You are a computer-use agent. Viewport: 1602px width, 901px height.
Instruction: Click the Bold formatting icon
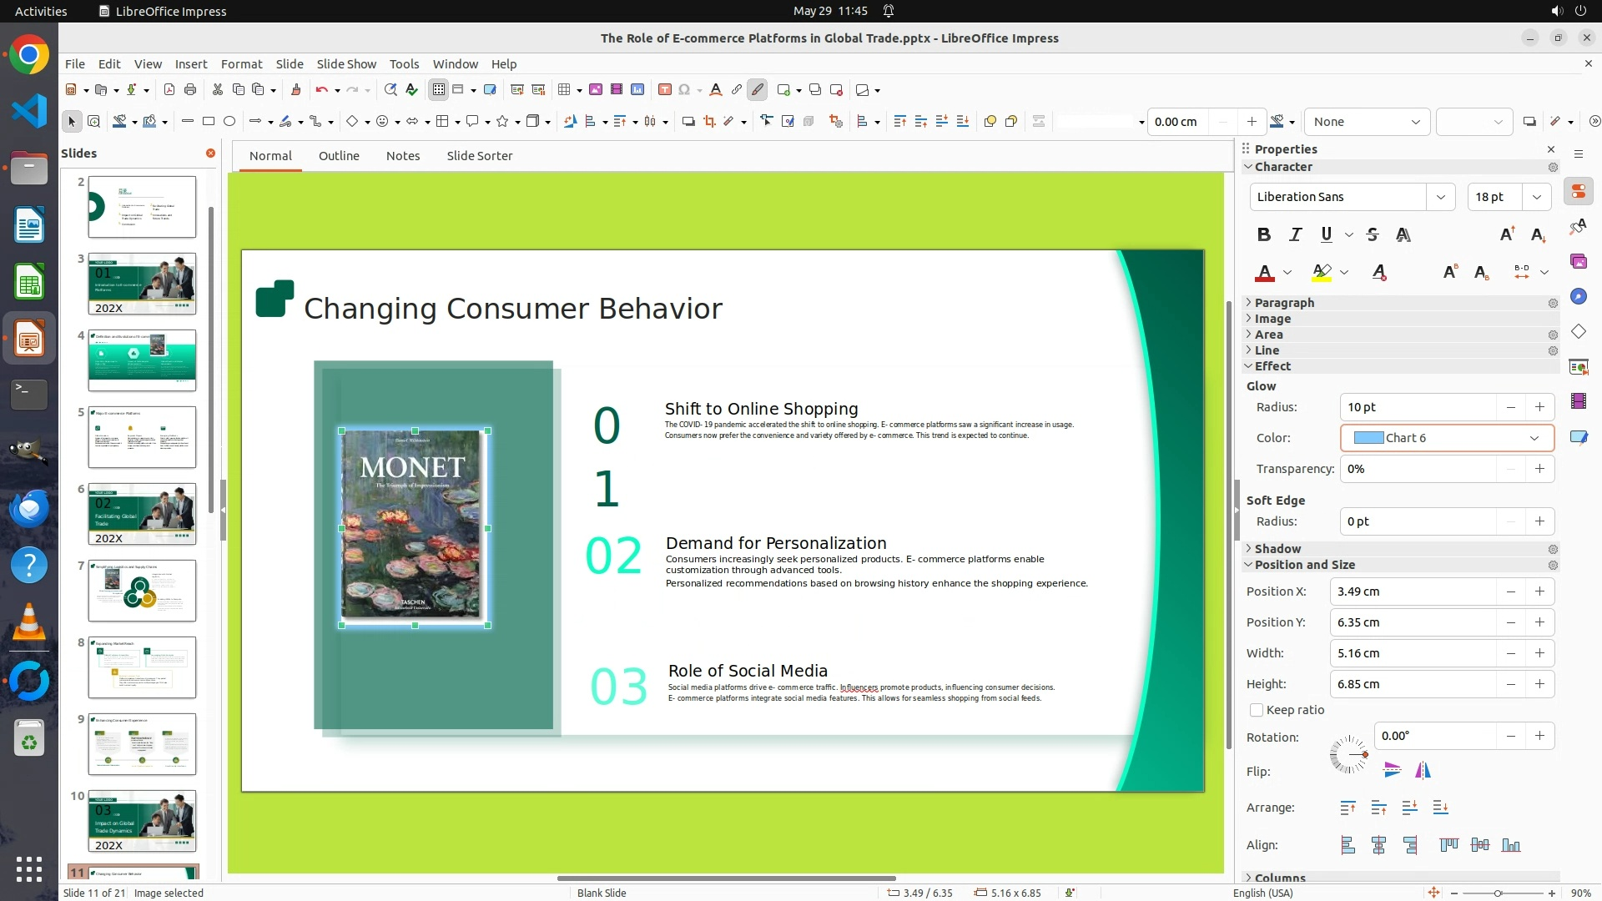click(1263, 235)
